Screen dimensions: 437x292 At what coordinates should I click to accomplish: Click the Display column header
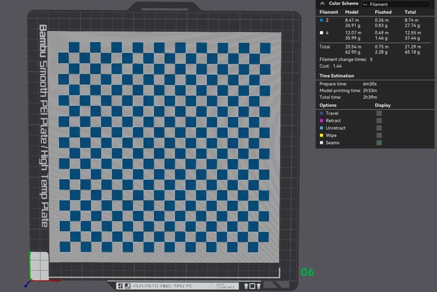(x=383, y=105)
